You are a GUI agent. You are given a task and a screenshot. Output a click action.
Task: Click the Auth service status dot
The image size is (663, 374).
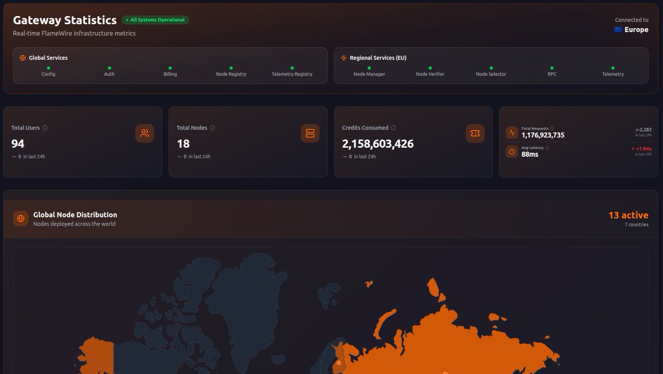[x=109, y=68]
